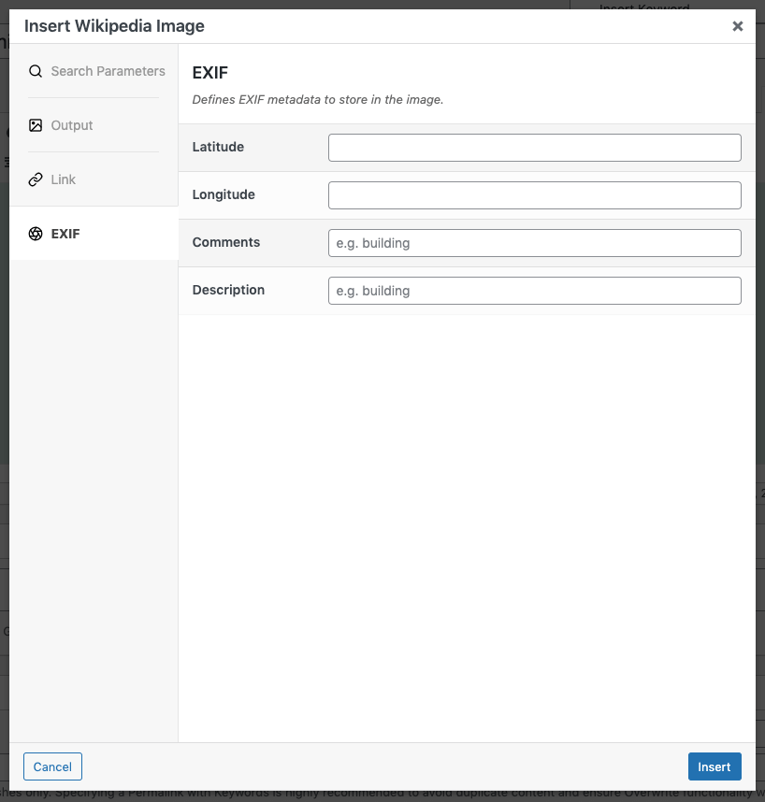
Task: Open the Search Parameters tab
Action: pos(94,71)
